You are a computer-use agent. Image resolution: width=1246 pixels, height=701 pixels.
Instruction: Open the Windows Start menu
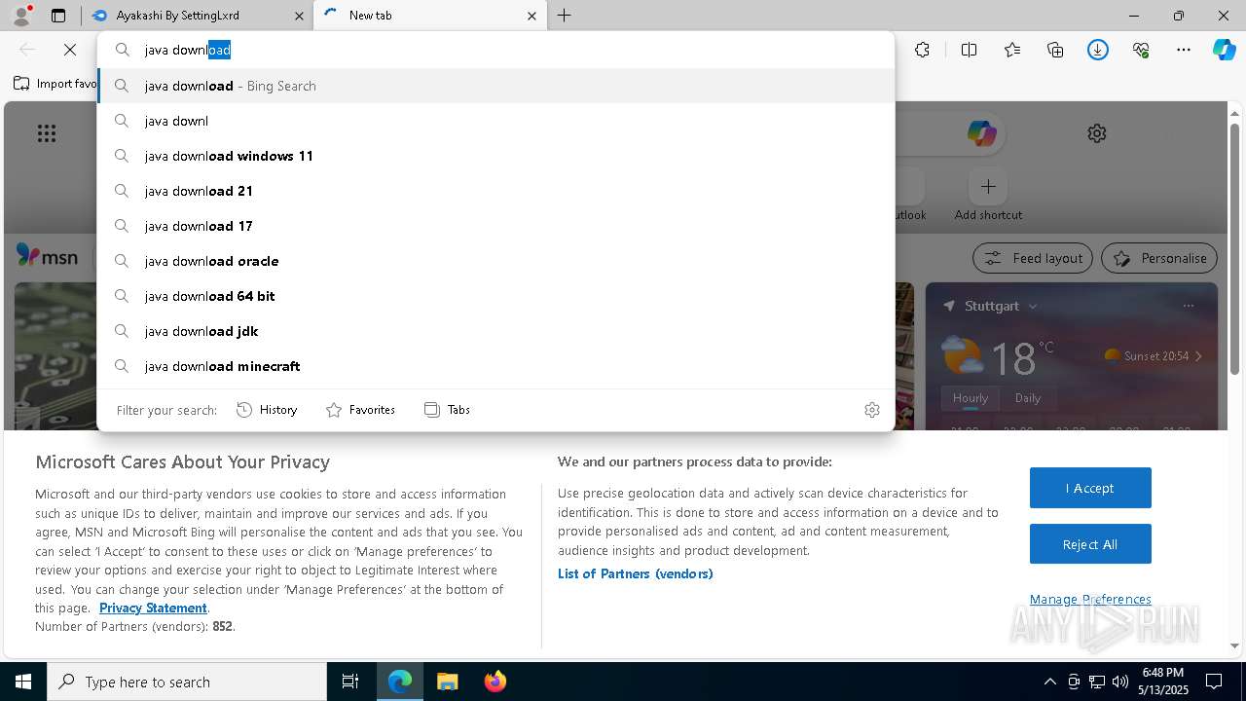23,682
